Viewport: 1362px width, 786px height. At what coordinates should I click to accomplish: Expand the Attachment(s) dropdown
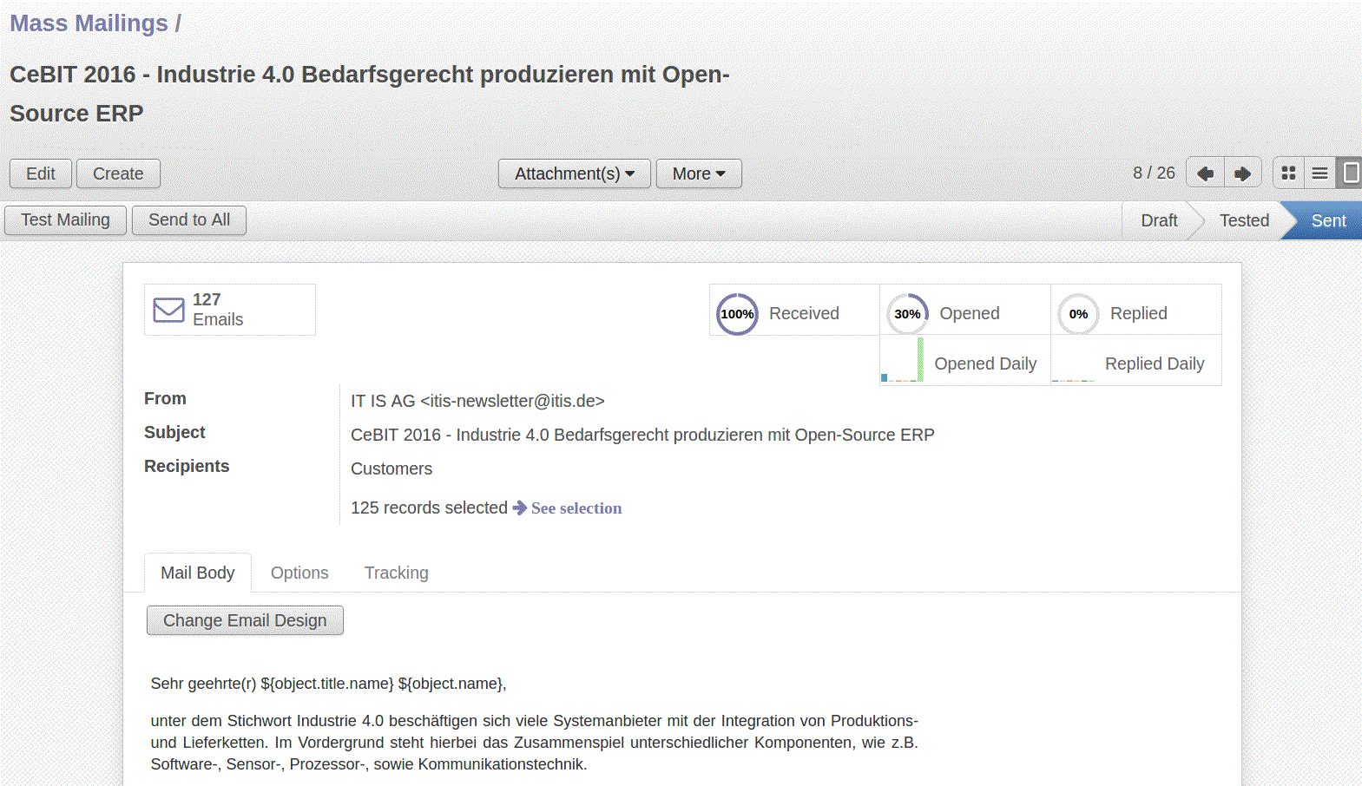pos(574,174)
